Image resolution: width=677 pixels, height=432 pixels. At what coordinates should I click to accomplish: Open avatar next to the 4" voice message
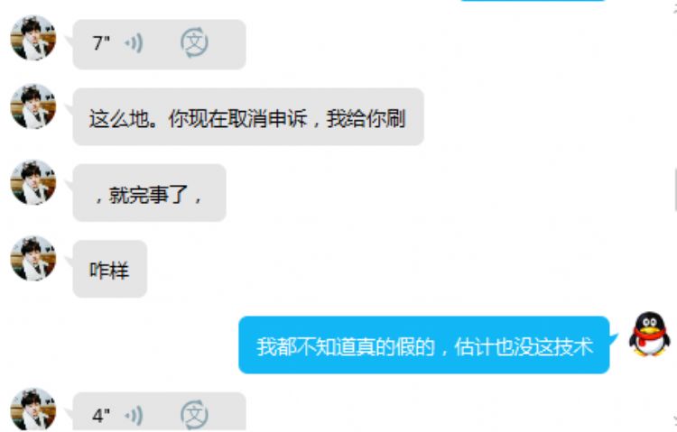[33, 409]
